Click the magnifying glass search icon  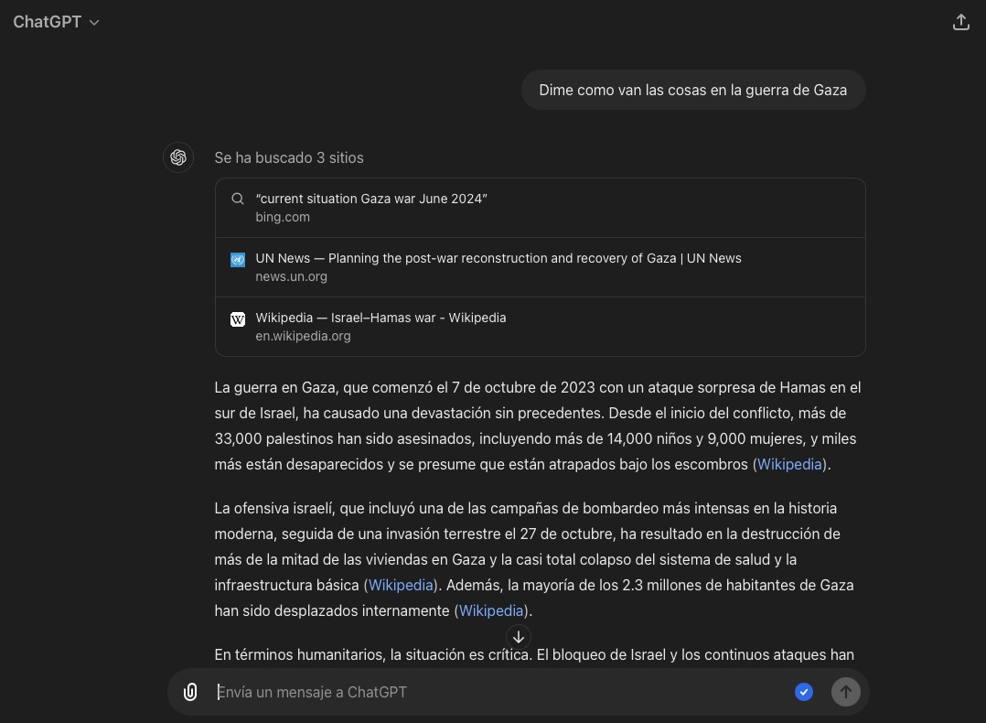238,199
